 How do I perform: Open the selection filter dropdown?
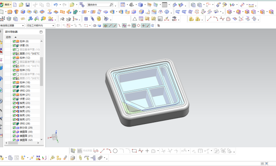coord(23,26)
